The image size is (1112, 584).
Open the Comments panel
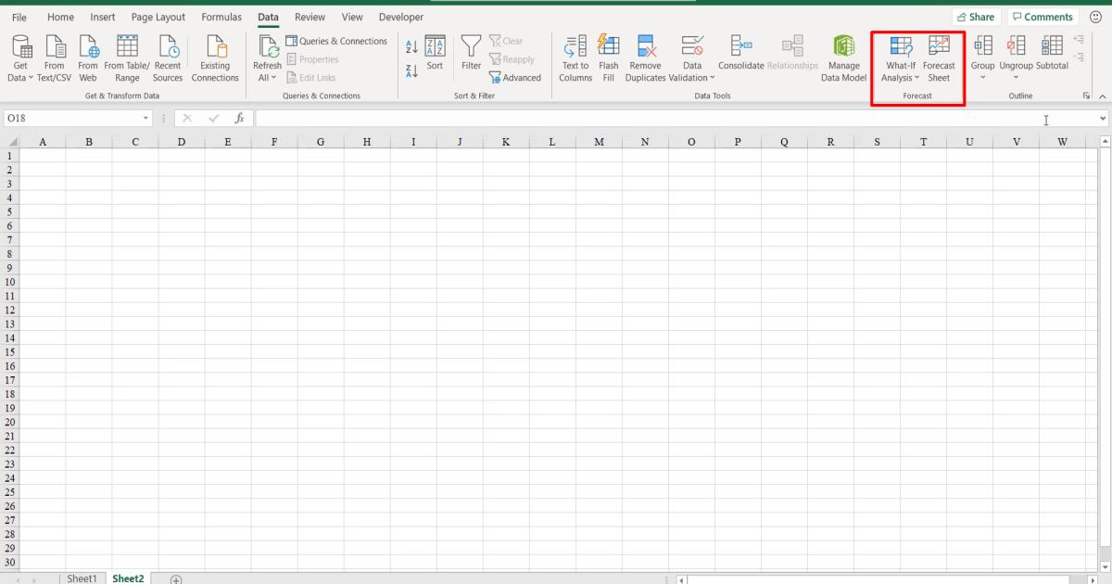[1042, 16]
